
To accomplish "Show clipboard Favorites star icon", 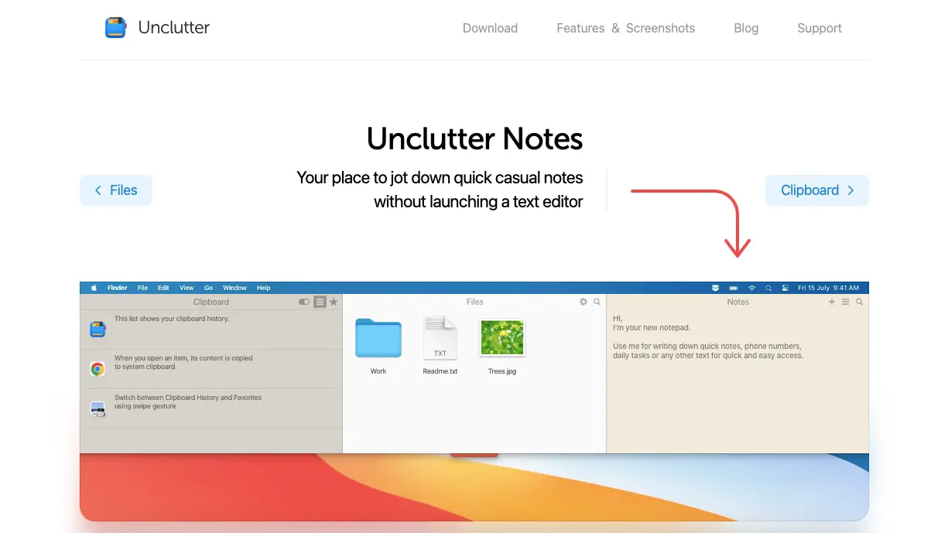I will pyautogui.click(x=334, y=302).
